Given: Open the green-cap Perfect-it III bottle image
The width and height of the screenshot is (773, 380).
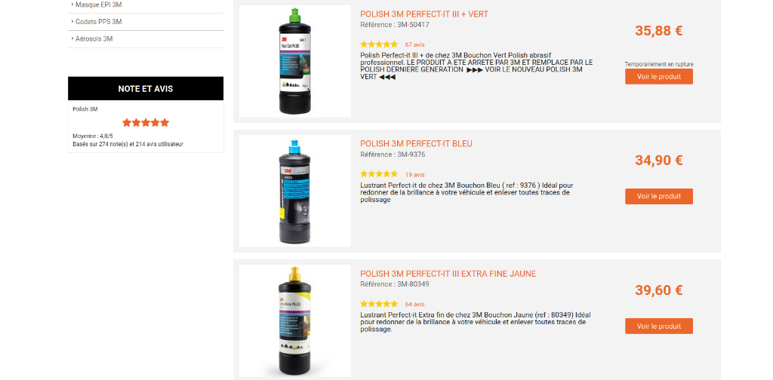Looking at the screenshot, I should tap(295, 61).
